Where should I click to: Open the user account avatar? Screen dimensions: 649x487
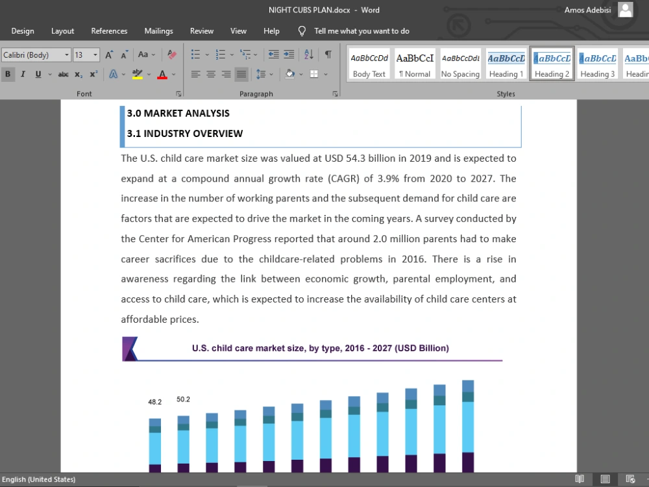click(626, 10)
